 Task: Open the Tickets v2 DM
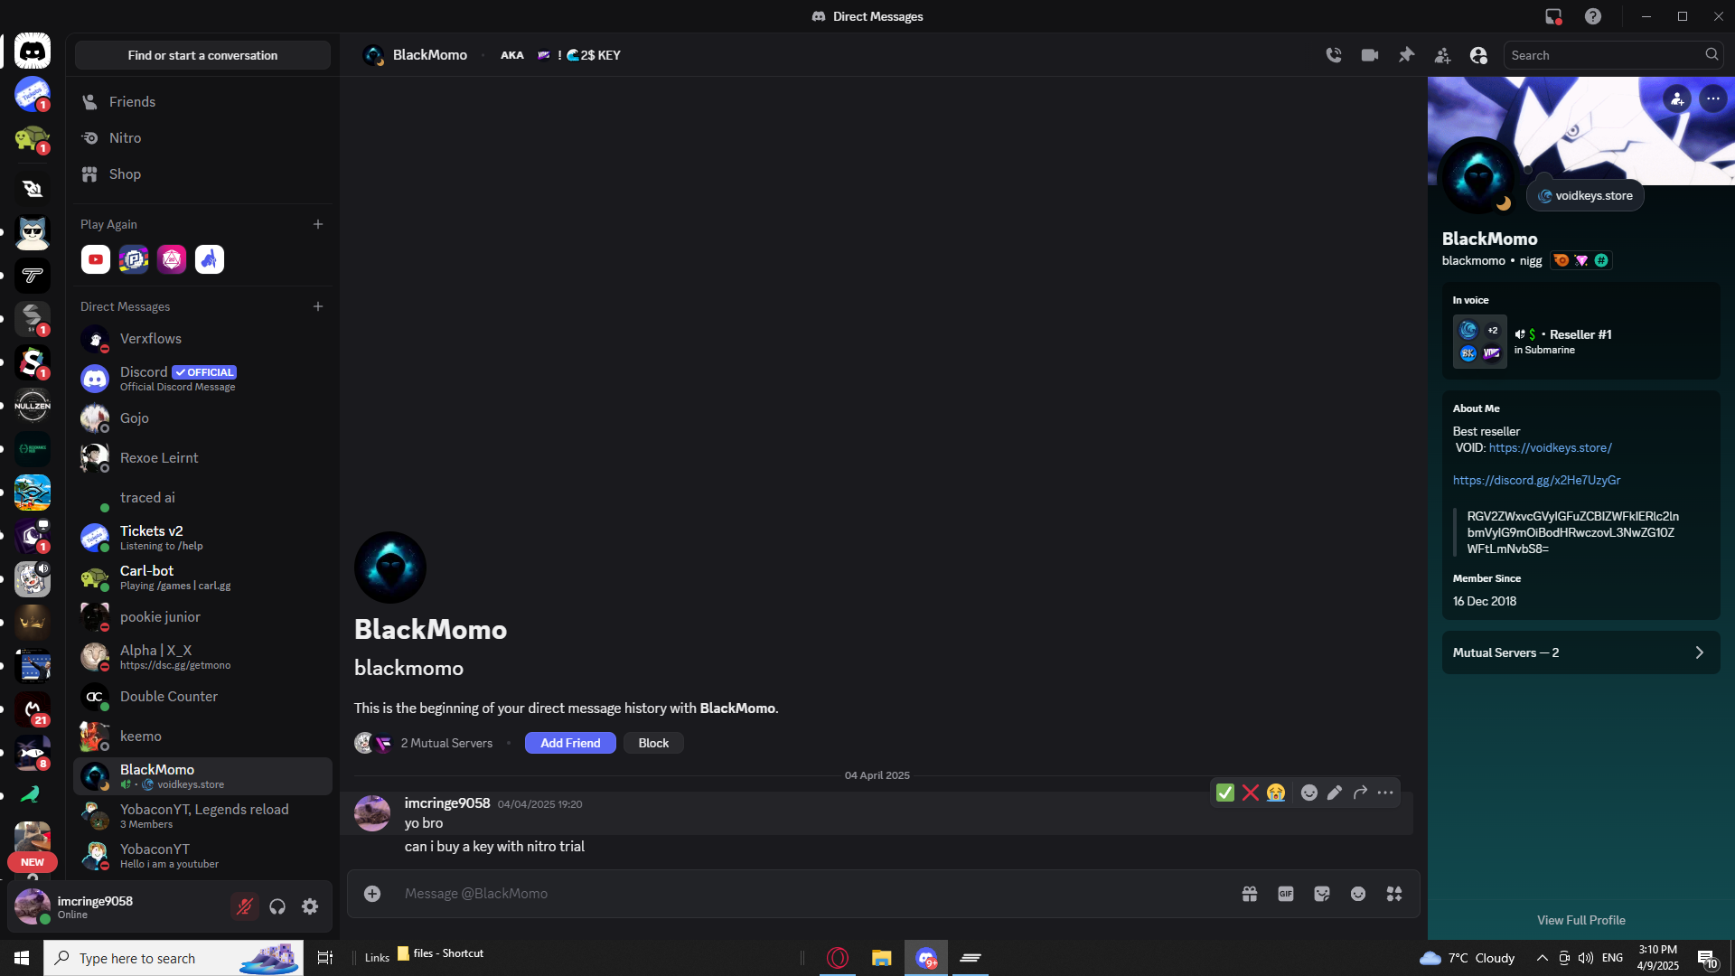(202, 538)
